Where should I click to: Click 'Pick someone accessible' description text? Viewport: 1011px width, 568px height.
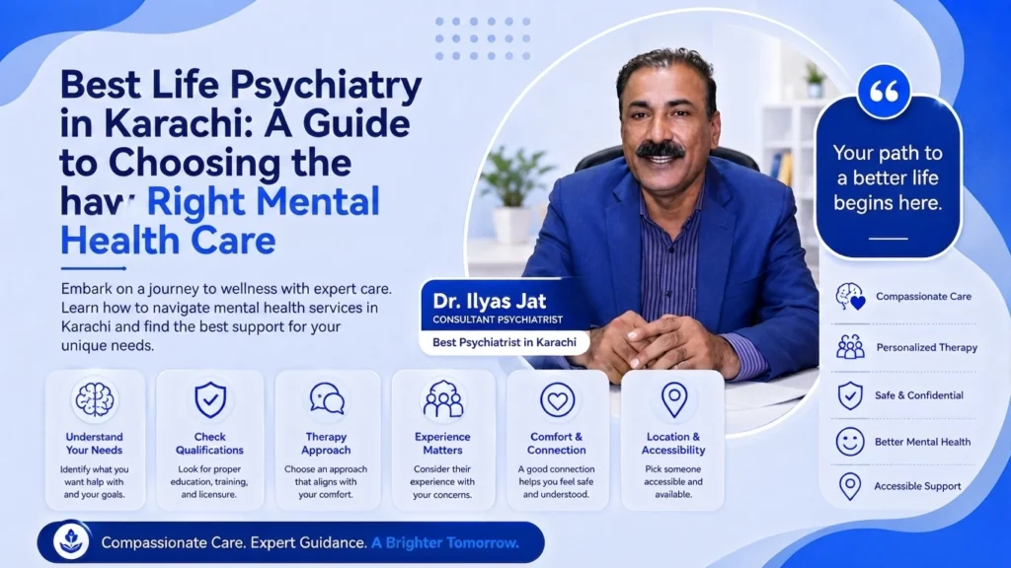coord(673,481)
